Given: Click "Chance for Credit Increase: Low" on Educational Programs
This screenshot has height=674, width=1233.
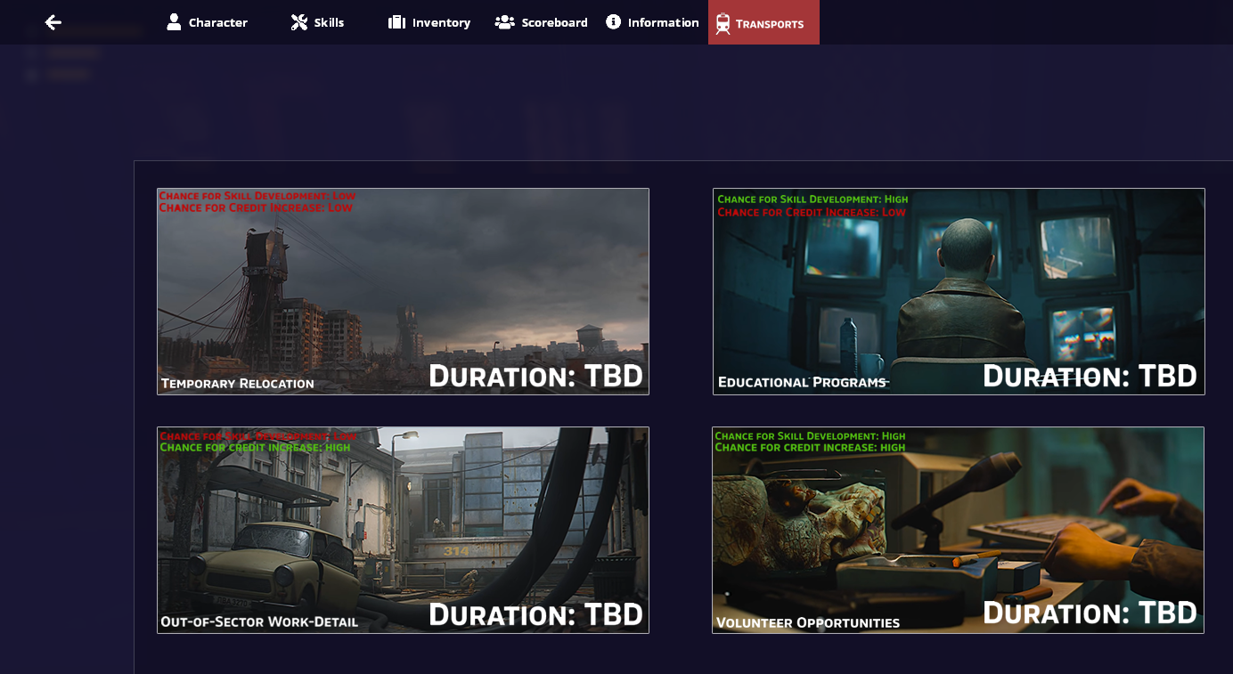Looking at the screenshot, I should point(812,212).
